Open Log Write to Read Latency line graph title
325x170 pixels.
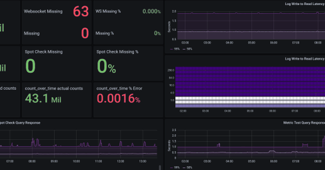304,4
